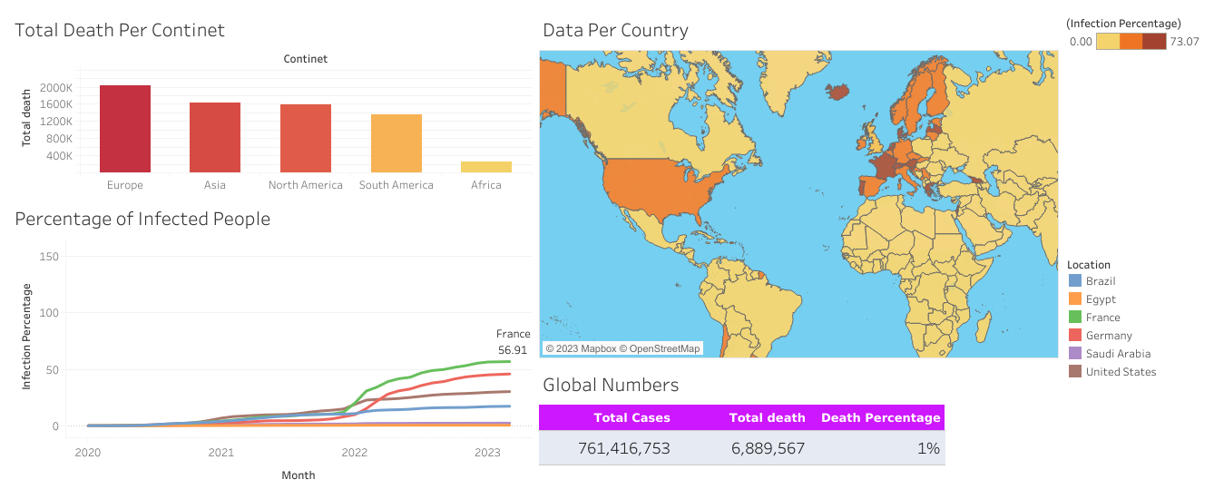This screenshot has width=1214, height=499.
Task: Click France green swatch in Location legend
Action: point(1076,318)
